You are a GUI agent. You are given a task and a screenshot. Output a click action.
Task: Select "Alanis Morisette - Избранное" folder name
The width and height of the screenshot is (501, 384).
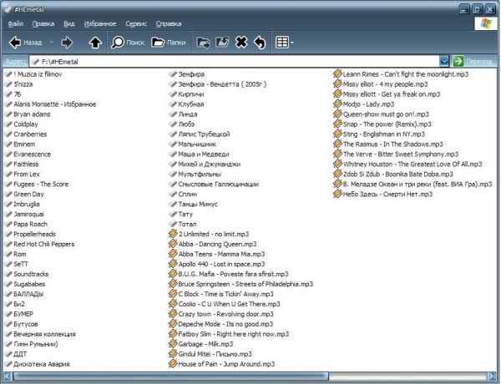point(54,104)
